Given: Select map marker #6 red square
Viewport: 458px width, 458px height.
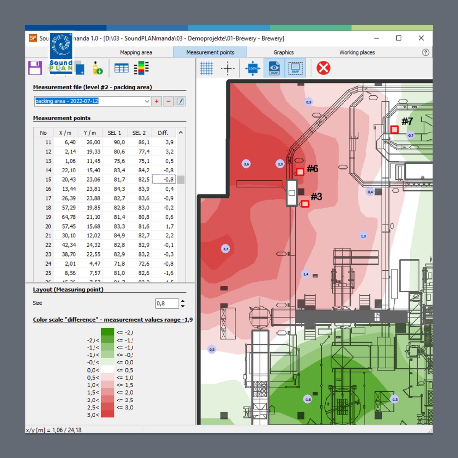Looking at the screenshot, I should [300, 172].
